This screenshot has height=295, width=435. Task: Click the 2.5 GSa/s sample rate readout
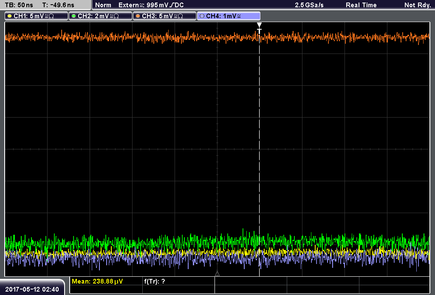coord(309,5)
